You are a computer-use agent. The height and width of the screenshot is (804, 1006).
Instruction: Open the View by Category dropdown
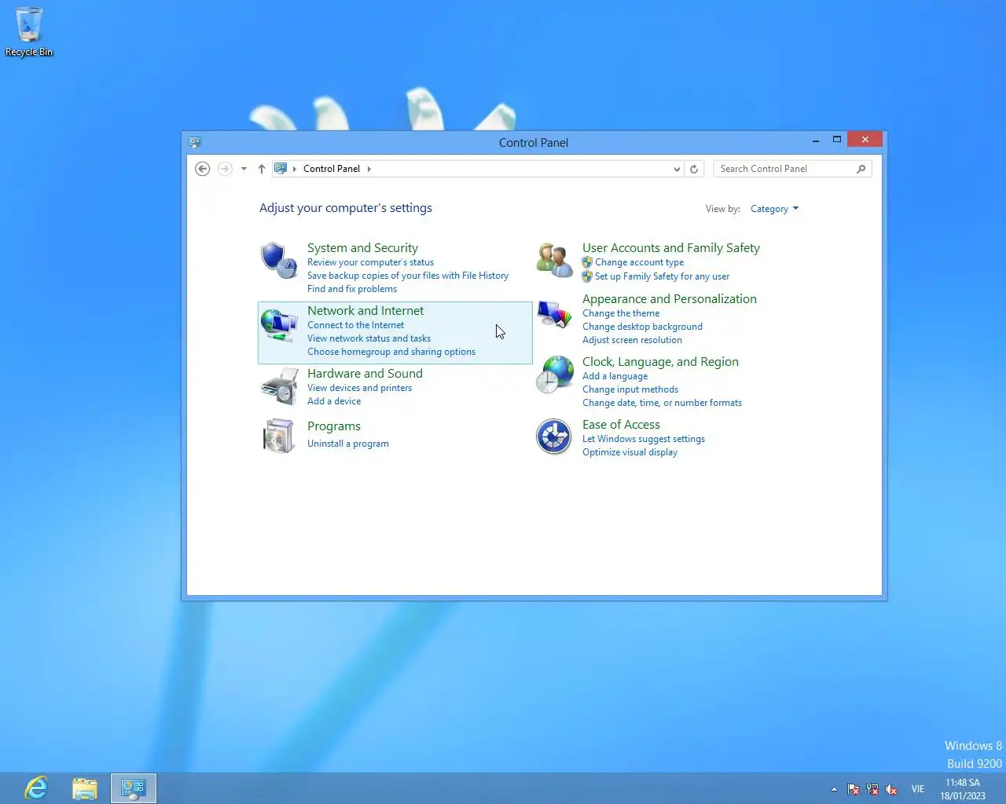click(774, 209)
